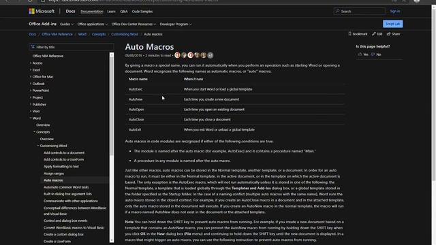Open Customizing Word breadcrumb link
The height and width of the screenshot is (245, 436).
pyautogui.click(x=125, y=34)
